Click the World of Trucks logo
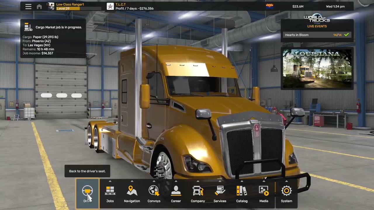374x210 pixels. pyautogui.click(x=317, y=18)
